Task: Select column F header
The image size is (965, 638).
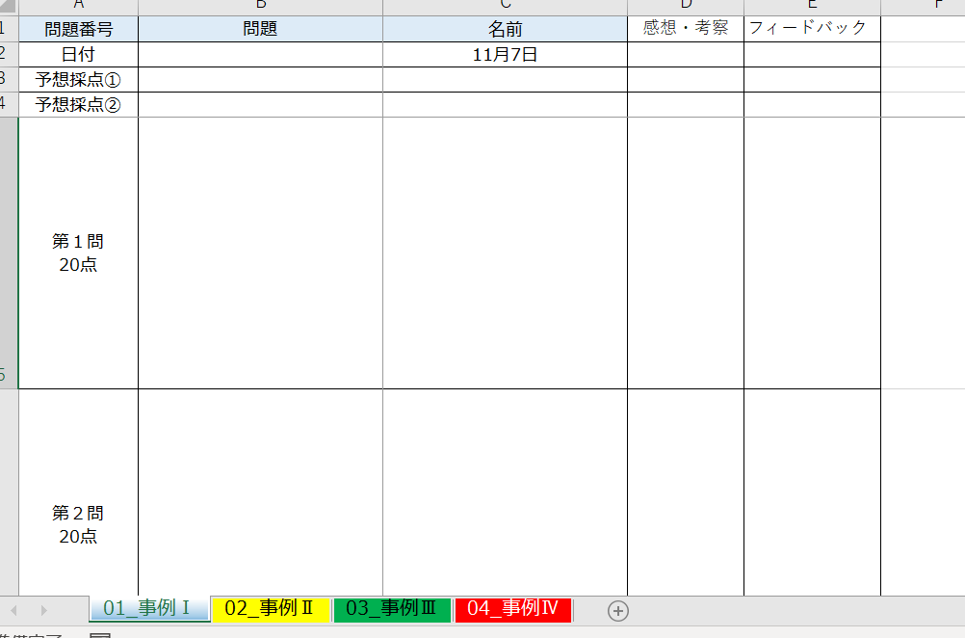Action: click(x=924, y=6)
